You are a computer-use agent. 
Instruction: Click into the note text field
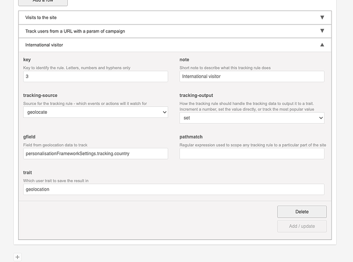point(252,77)
